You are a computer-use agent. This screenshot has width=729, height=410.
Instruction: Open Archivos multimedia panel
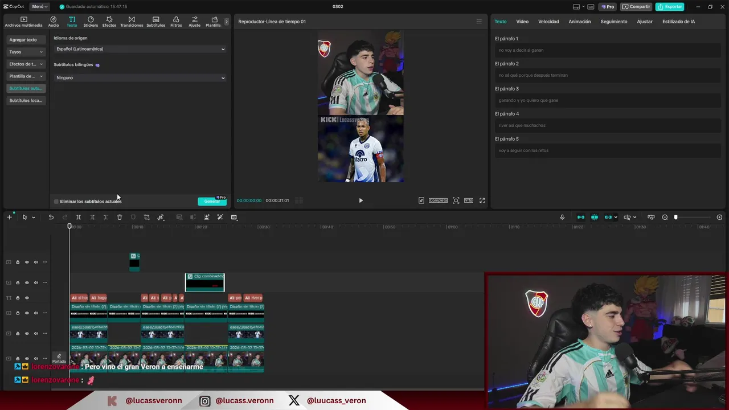coord(23,22)
